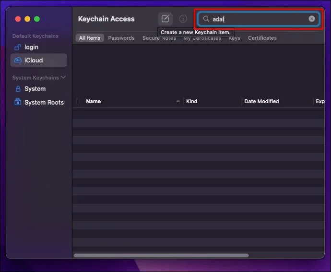Clear the search field with the X icon
331x272 pixels.
coord(312,19)
